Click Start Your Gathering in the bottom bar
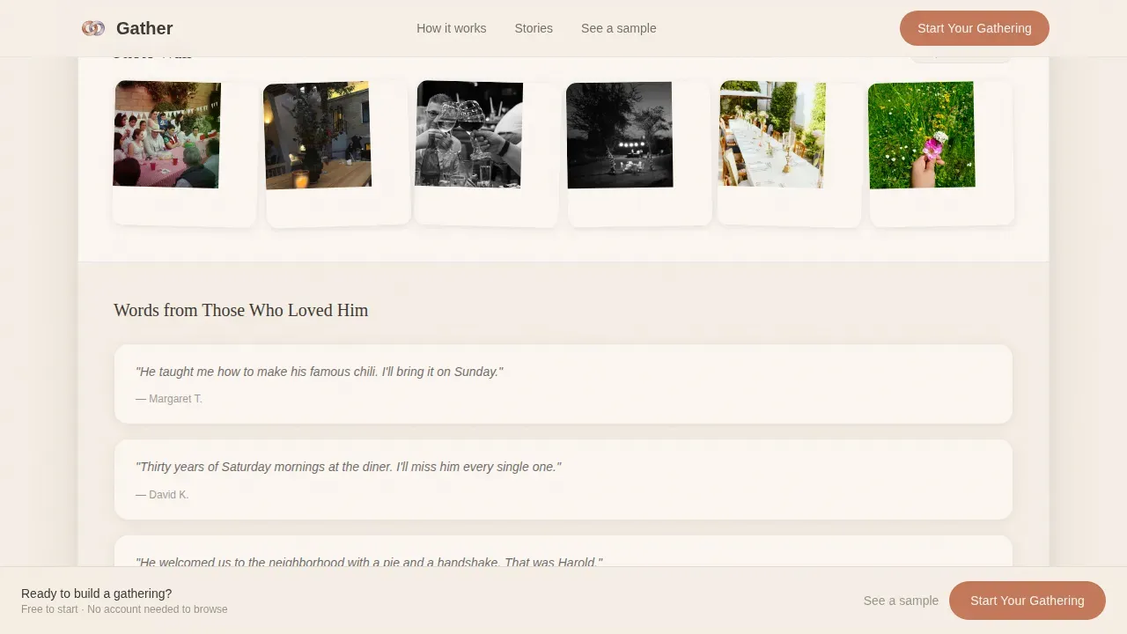This screenshot has height=634, width=1127. pos(1028,601)
